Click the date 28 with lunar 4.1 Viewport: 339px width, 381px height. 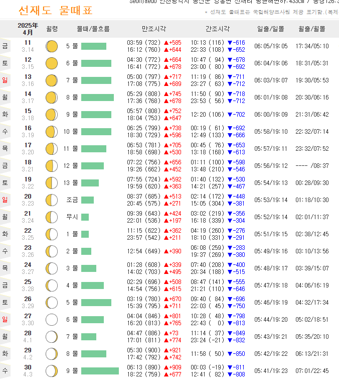(28, 337)
